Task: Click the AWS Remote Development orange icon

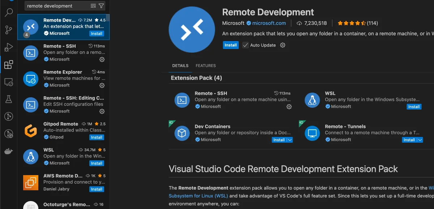Action: click(x=31, y=182)
